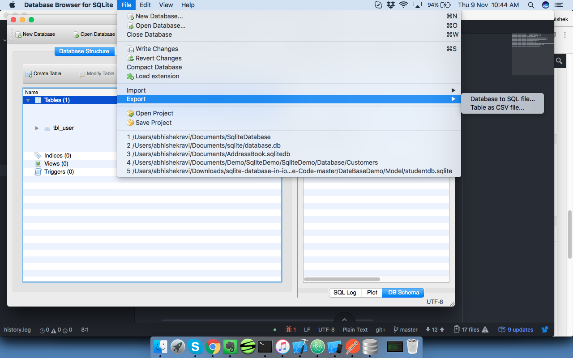This screenshot has width=573, height=358.
Task: Click the Spotlight search icon in menu bar
Action: [x=531, y=5]
